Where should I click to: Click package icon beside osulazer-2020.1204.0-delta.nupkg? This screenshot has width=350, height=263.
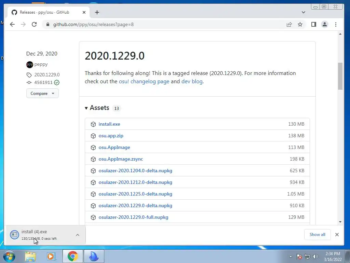93,171
